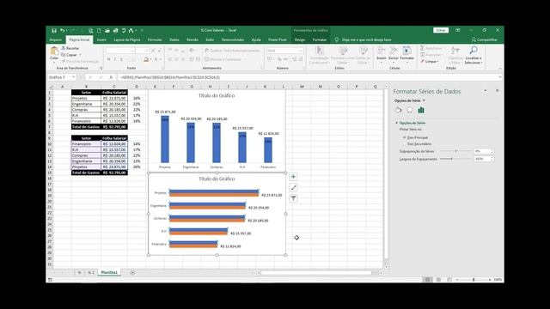Click the chart styles brush button

coord(293,187)
